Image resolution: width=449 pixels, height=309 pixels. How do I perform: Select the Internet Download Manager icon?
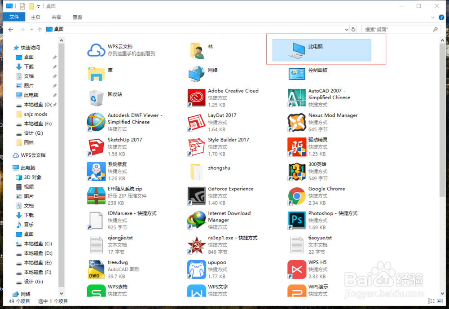click(x=197, y=220)
